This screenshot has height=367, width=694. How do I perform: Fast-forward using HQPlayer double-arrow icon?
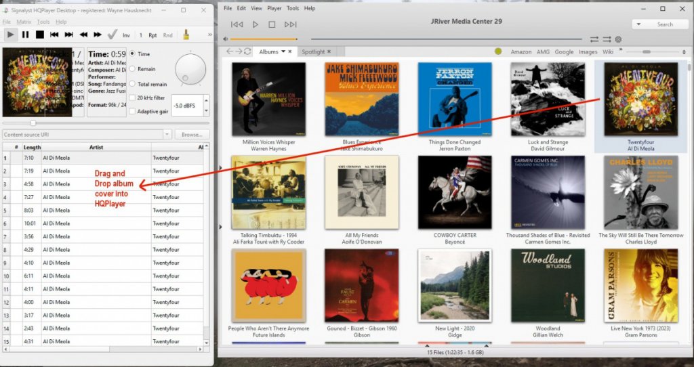(x=98, y=35)
